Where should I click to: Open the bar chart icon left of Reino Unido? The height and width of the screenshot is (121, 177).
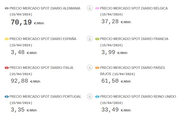click(x=89, y=97)
